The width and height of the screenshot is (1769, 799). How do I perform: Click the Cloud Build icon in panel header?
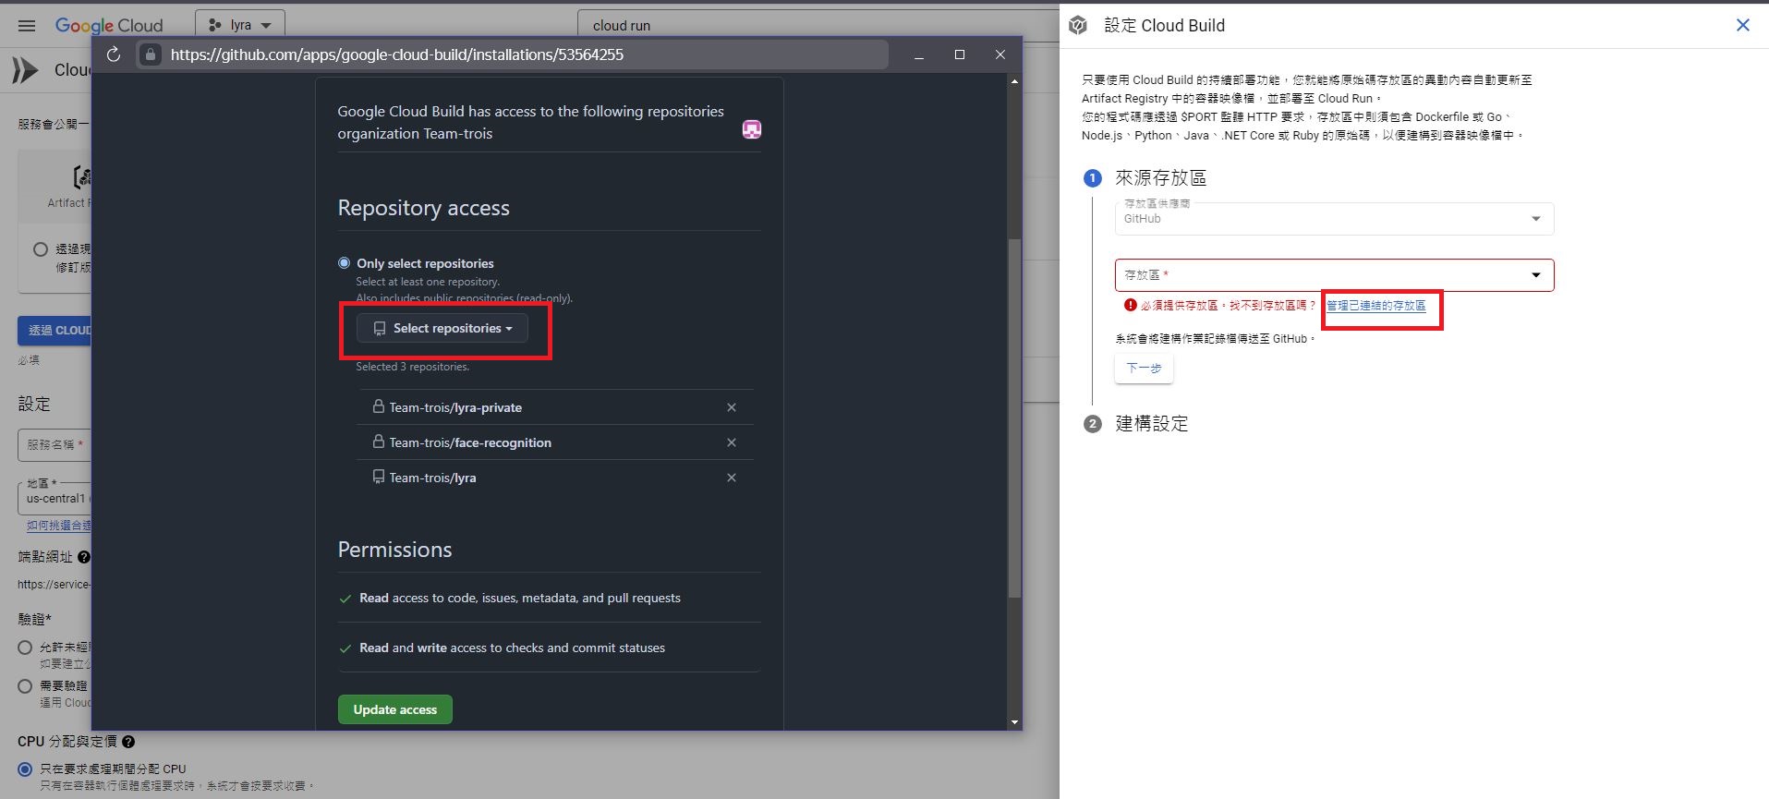click(x=1078, y=26)
